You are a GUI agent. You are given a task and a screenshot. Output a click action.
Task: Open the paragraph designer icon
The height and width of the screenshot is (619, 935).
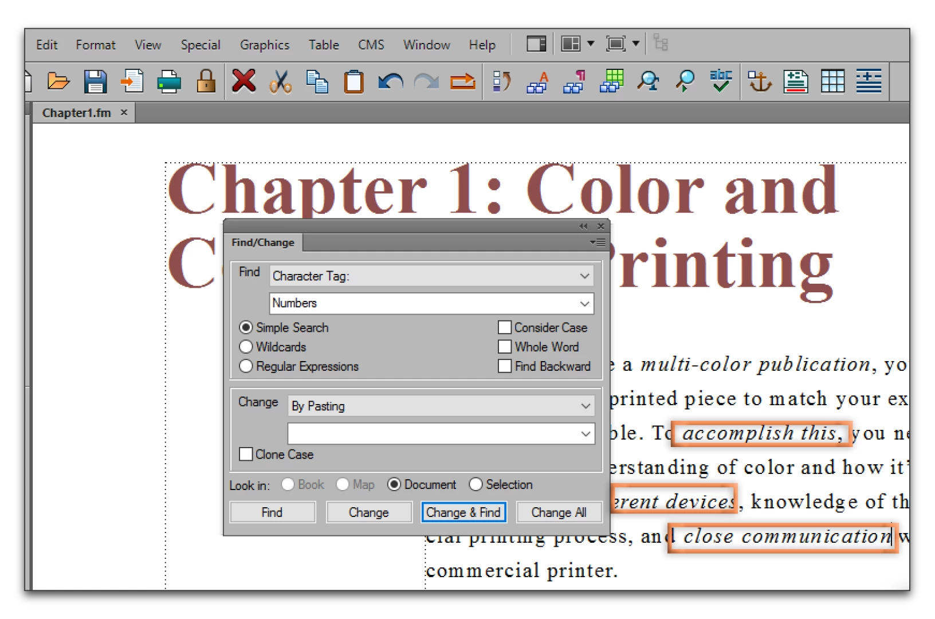coord(575,81)
